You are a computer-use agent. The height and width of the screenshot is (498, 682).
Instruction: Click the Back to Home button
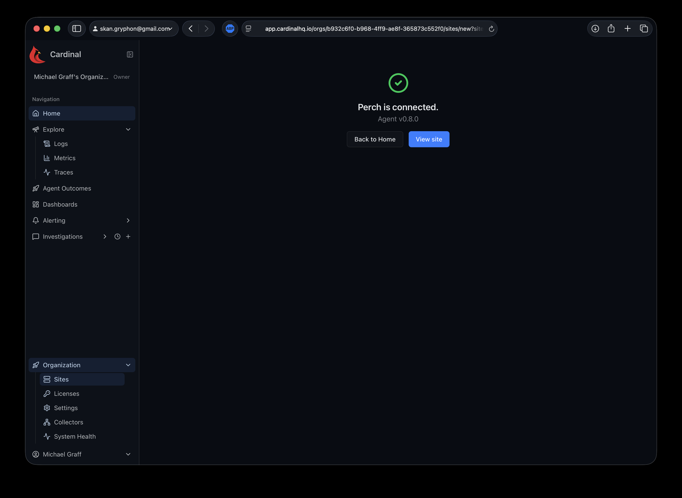point(375,139)
